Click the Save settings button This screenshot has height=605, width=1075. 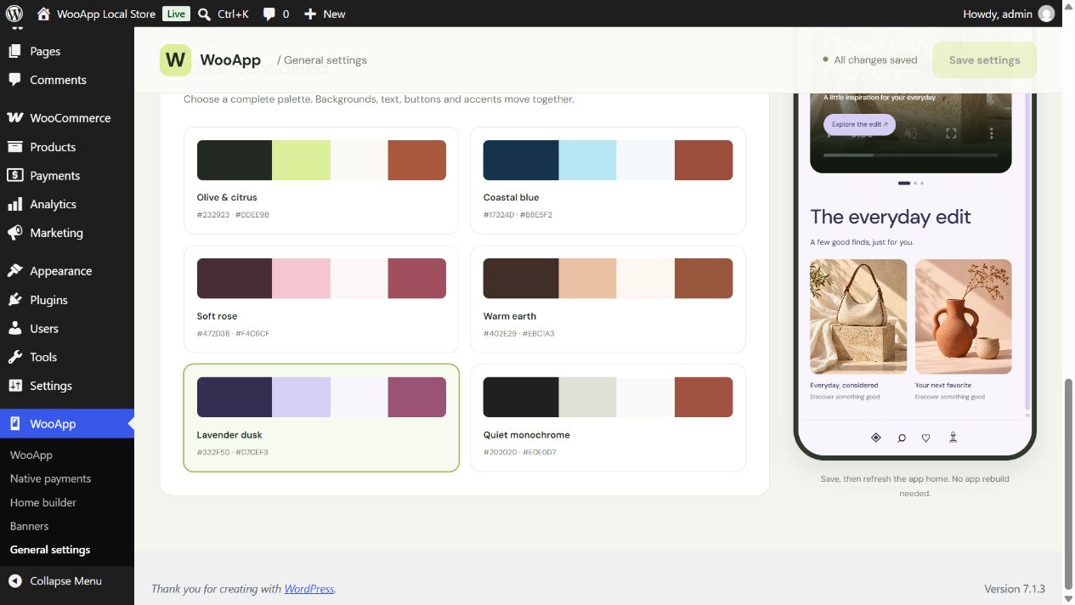984,59
